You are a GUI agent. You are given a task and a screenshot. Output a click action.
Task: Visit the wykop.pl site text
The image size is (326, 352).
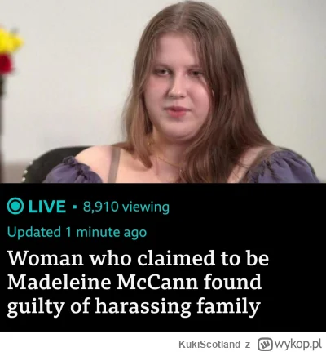point(298,344)
